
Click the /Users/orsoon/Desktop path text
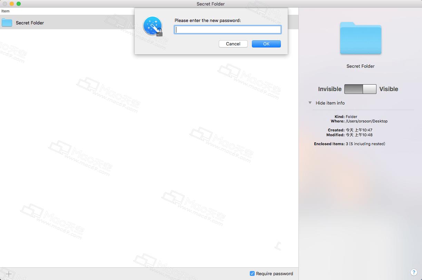pos(366,121)
